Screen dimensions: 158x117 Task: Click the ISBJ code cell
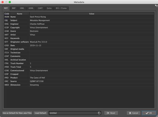tap(7, 20)
